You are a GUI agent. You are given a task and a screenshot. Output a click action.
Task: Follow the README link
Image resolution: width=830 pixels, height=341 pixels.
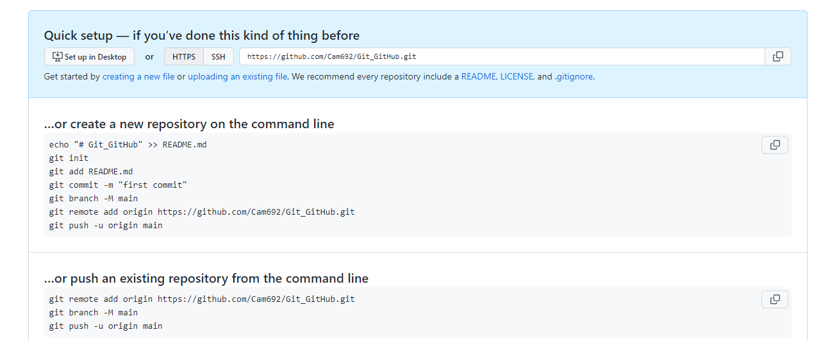(x=478, y=76)
